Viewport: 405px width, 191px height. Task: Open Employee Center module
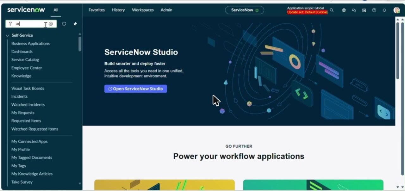point(27,68)
